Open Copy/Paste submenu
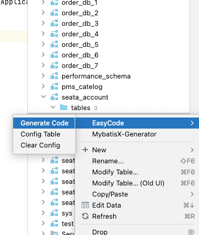Screen dimensions: 199x235 click(x=137, y=194)
